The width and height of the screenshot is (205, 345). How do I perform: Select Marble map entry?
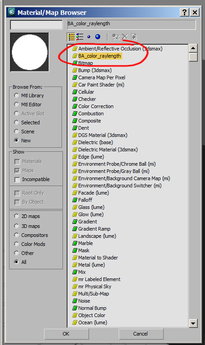(x=86, y=243)
